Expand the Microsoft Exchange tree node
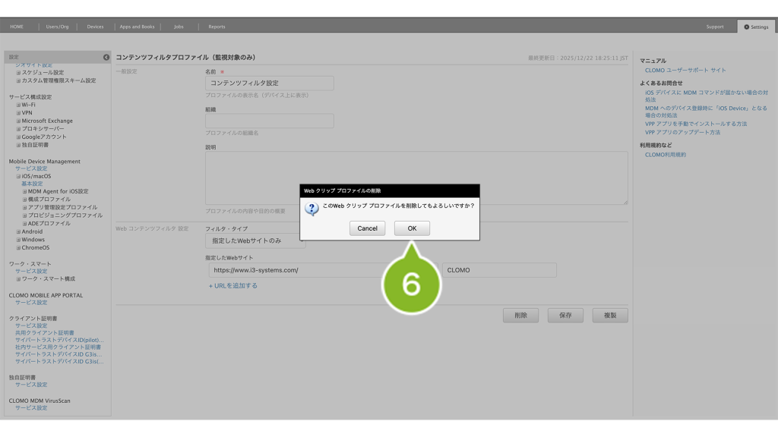778x437 pixels. (18, 121)
